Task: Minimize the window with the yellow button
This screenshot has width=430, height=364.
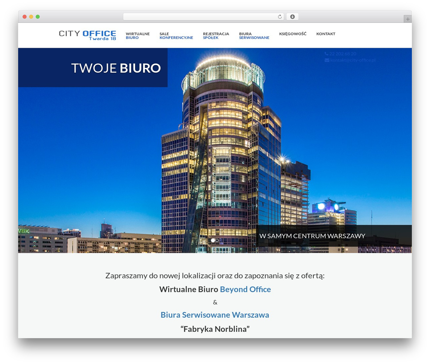Action: point(31,17)
